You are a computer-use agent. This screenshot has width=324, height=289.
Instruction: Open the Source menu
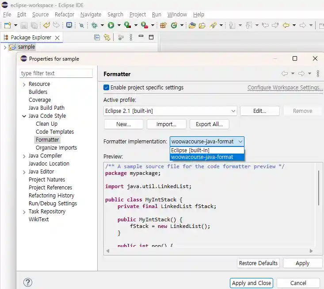[x=40, y=15]
